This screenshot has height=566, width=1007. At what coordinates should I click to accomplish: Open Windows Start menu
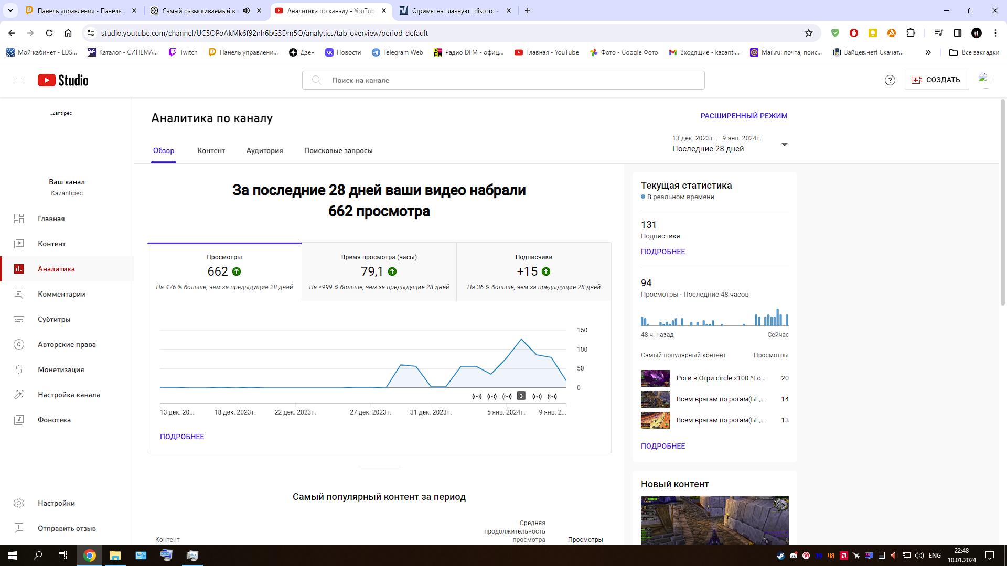[13, 556]
